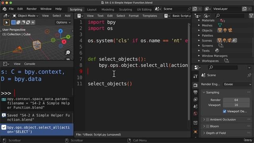
Task: Click the blue Z axis gizmo
Action: click(61, 31)
